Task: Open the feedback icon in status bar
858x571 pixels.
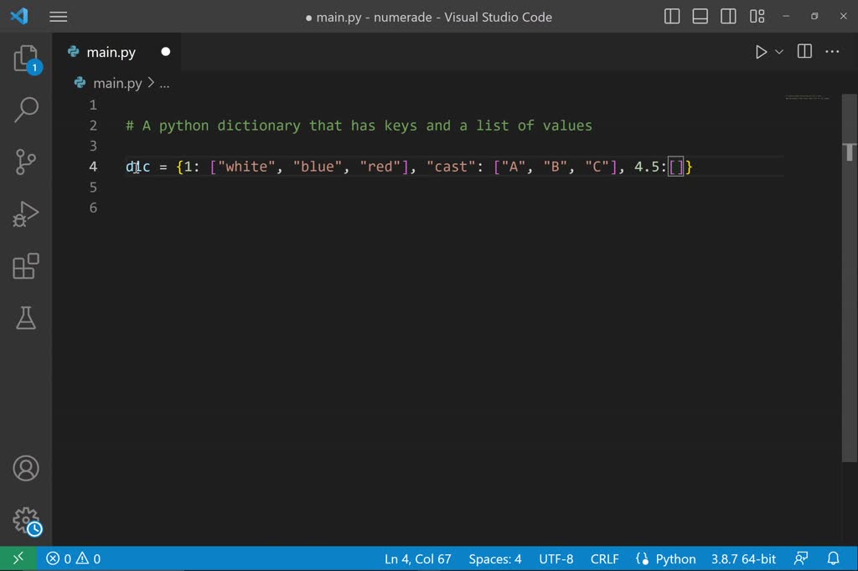Action: [x=801, y=558]
